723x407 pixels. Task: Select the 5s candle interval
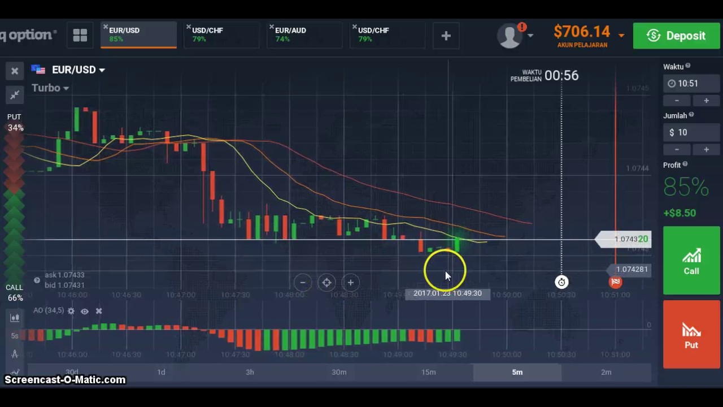15,336
